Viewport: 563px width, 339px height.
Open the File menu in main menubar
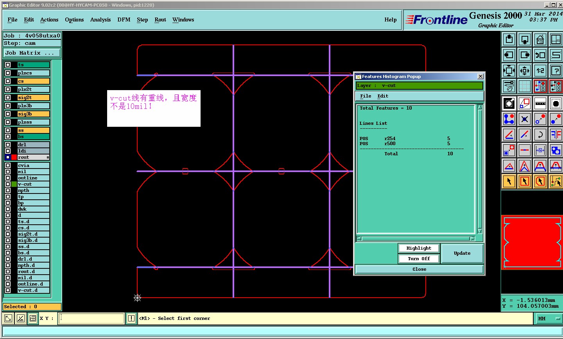coord(13,20)
